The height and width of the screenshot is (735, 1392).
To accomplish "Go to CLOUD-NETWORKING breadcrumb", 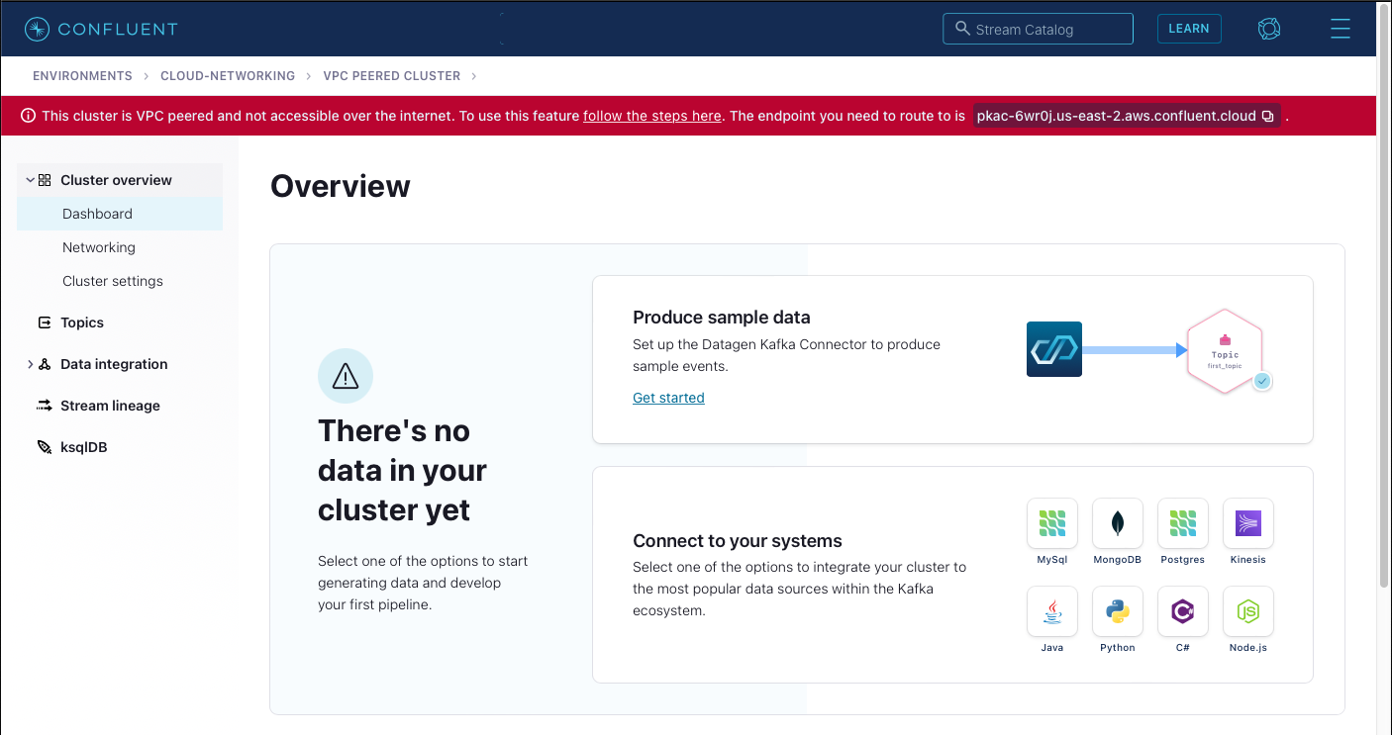I will [x=228, y=76].
